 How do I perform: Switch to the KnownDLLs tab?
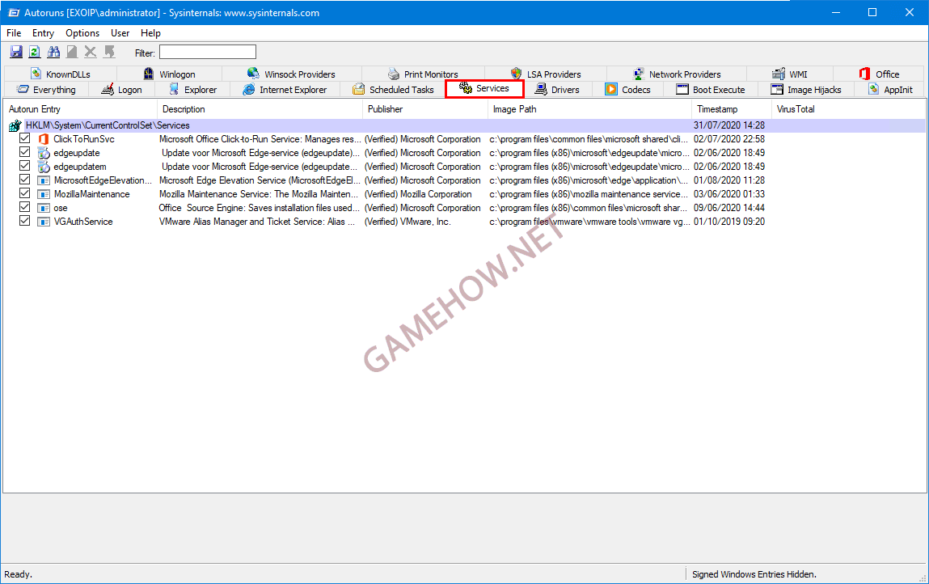pyautogui.click(x=61, y=74)
